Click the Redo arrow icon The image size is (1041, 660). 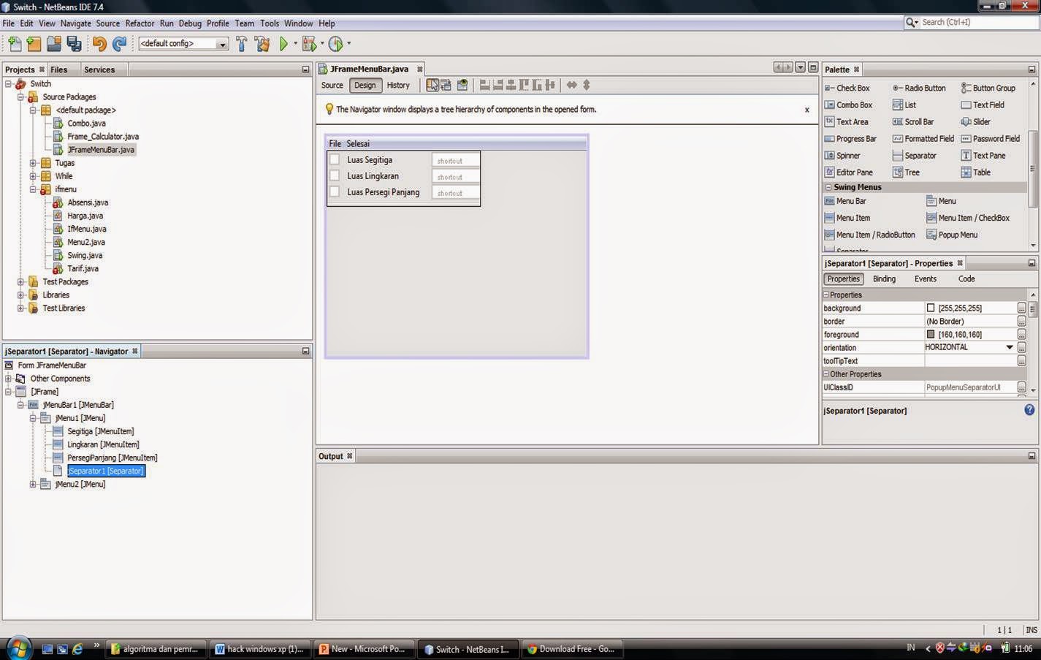pyautogui.click(x=119, y=44)
